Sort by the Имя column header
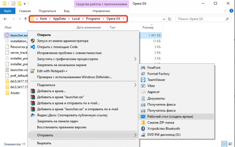The width and height of the screenshot is (235, 147). tap(8, 27)
